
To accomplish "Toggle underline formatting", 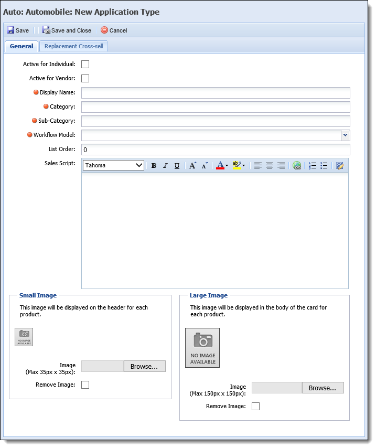I will 177,165.
